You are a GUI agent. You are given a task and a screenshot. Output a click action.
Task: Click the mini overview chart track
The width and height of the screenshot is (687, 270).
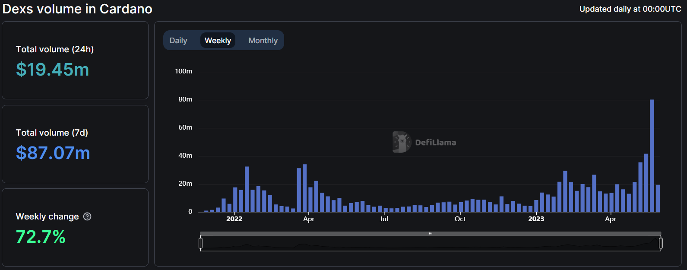431,243
